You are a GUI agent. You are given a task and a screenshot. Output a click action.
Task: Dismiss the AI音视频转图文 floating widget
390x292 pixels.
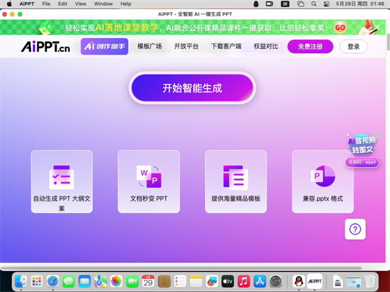377,135
